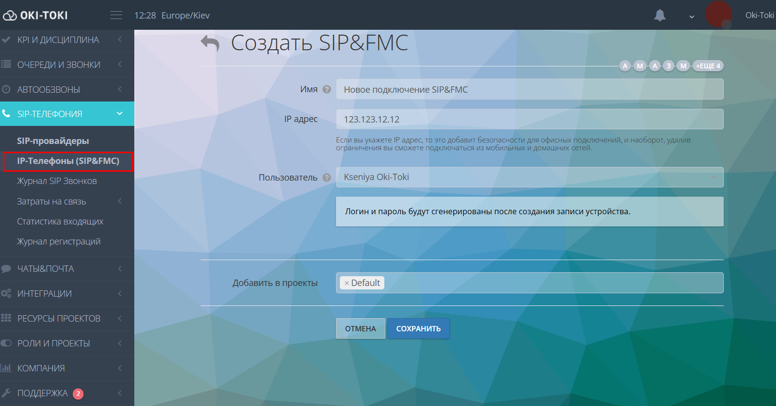
Task: Focus the IP адрес input field
Action: click(x=529, y=119)
